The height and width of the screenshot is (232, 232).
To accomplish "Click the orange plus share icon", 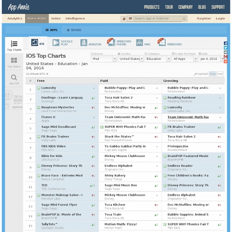I will click(x=225, y=61).
